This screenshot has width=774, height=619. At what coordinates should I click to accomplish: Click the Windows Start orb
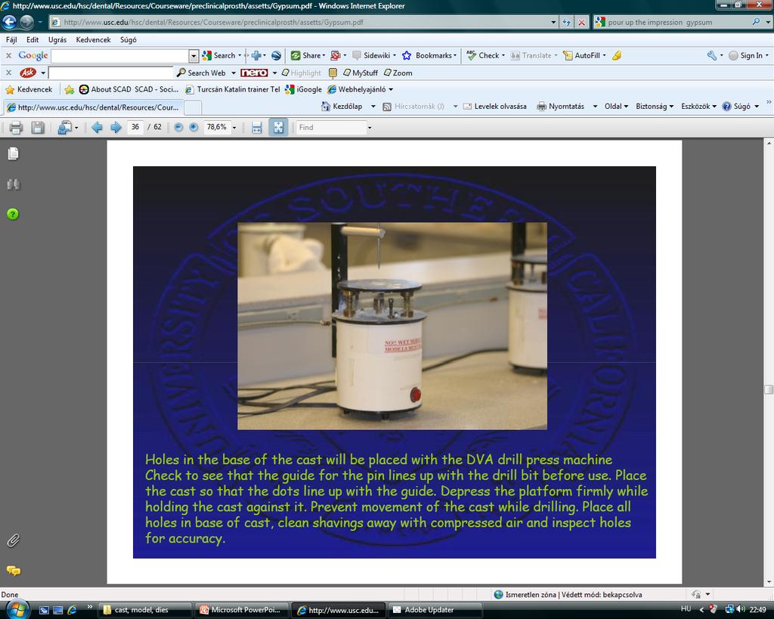[17, 609]
